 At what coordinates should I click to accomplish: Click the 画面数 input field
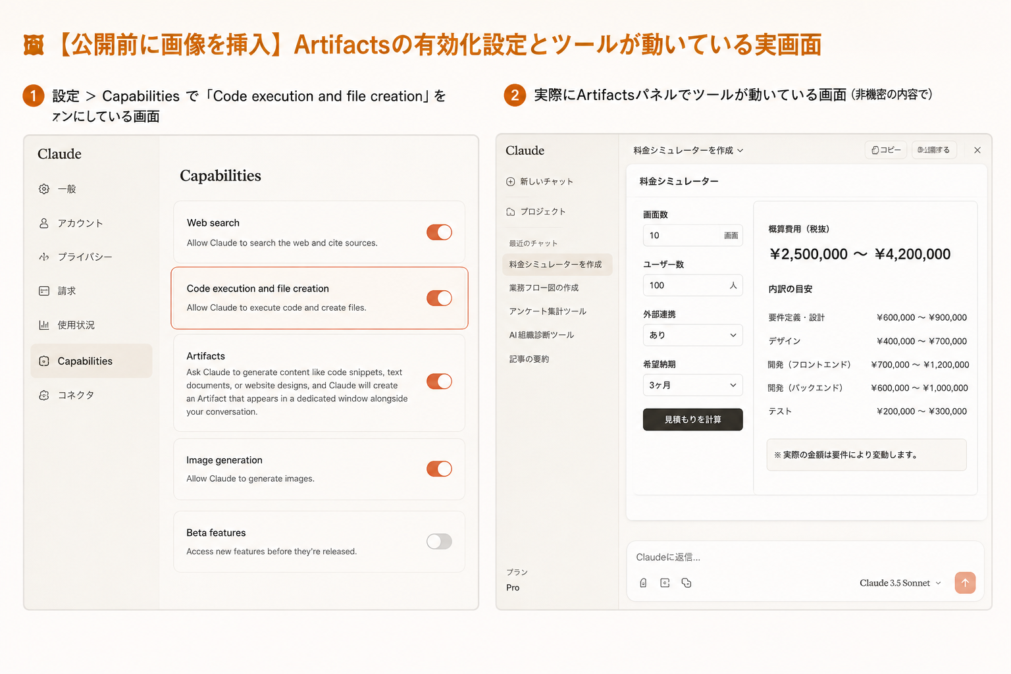pos(692,235)
